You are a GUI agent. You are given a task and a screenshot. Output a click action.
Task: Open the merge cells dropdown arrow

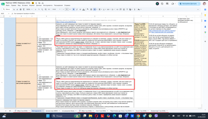click(x=97, y=9)
